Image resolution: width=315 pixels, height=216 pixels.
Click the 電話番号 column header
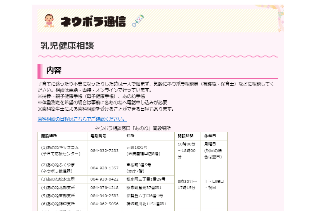point(98,136)
